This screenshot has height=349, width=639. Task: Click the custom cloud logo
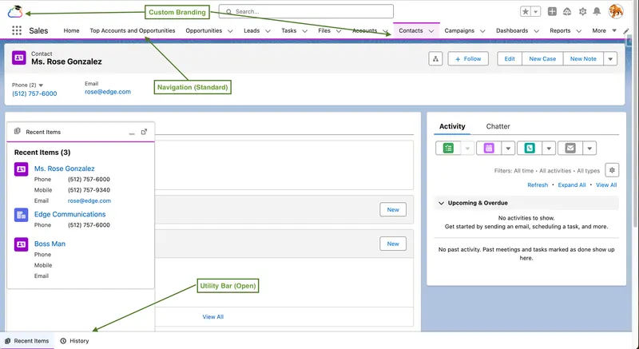pyautogui.click(x=15, y=11)
